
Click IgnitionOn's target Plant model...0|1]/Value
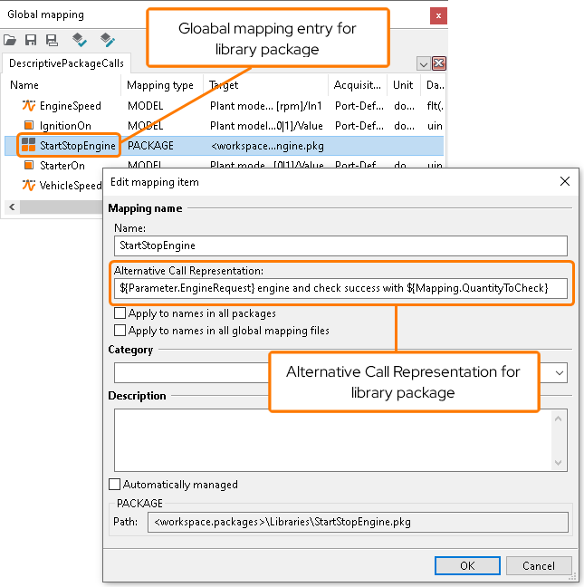click(266, 125)
